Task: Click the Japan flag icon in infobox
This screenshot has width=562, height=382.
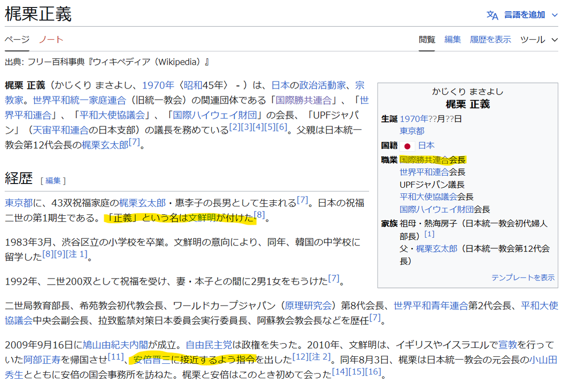Action: coord(407,146)
